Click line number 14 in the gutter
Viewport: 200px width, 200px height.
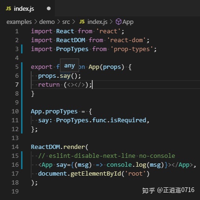[x=15, y=147]
